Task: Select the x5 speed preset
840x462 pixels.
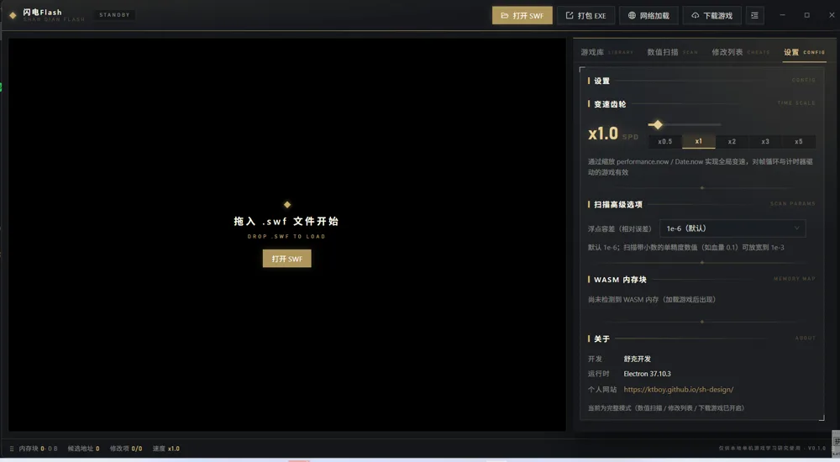Action: click(799, 141)
